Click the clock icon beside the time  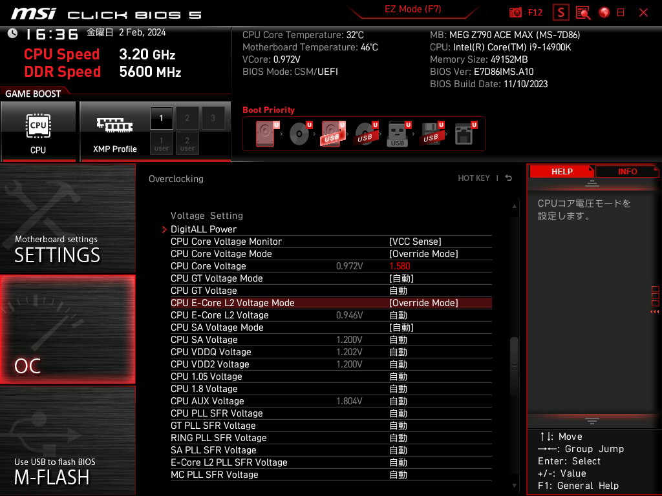click(12, 34)
